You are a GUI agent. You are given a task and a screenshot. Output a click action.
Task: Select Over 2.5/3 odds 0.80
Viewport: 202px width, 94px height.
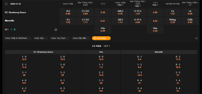tap(85, 12)
